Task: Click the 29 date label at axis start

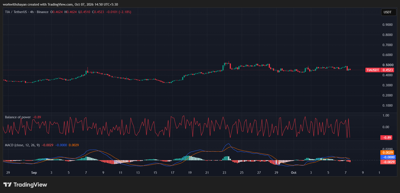Action: click(x=8, y=173)
